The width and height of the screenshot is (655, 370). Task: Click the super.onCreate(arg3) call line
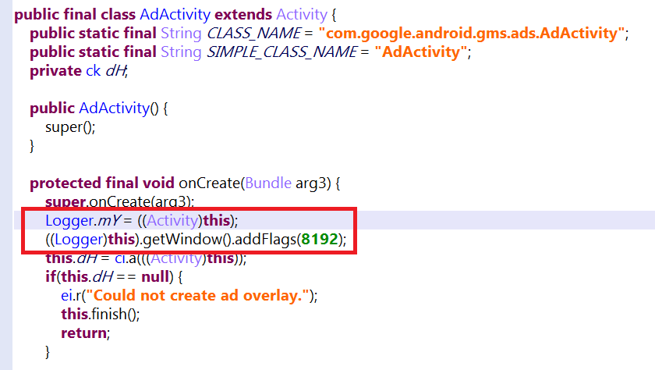[x=119, y=202]
